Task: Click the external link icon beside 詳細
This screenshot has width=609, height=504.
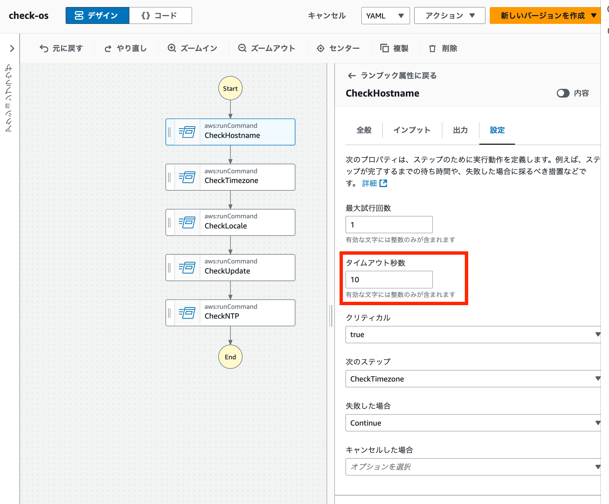Action: coord(383,183)
